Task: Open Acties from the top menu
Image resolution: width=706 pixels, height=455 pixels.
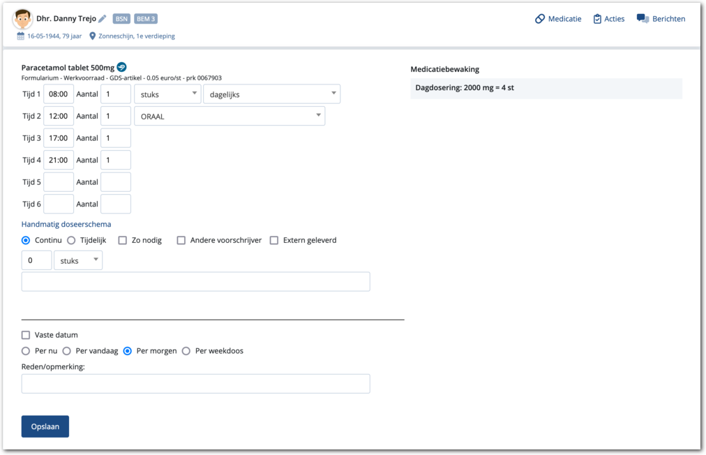Action: click(608, 19)
